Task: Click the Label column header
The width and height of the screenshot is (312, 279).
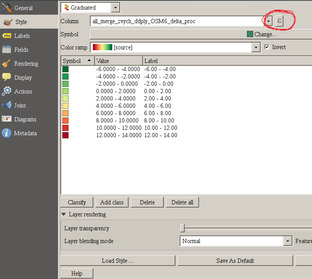Action: click(x=228, y=61)
